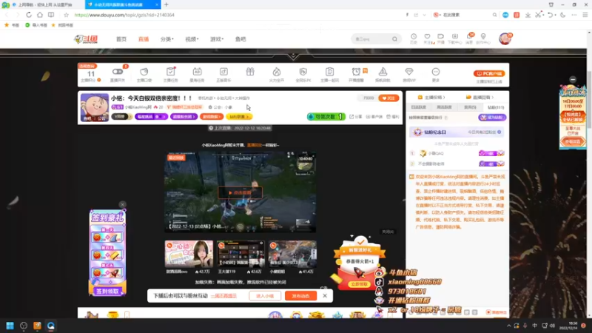The width and height of the screenshot is (592, 333).
Task: Switch to the daily activity ranking tab
Action: (x=418, y=107)
